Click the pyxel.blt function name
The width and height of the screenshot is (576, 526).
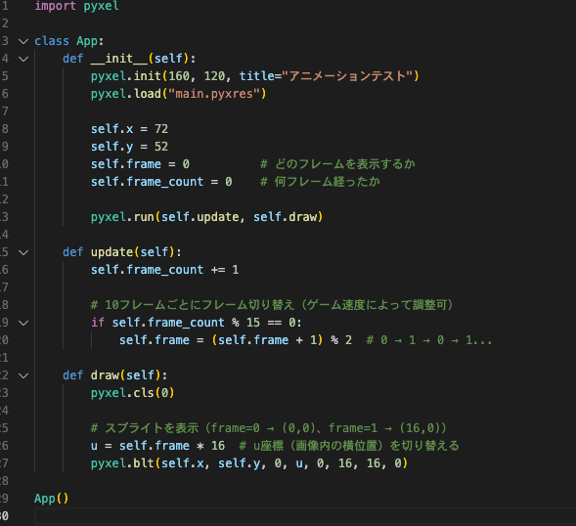click(122, 463)
